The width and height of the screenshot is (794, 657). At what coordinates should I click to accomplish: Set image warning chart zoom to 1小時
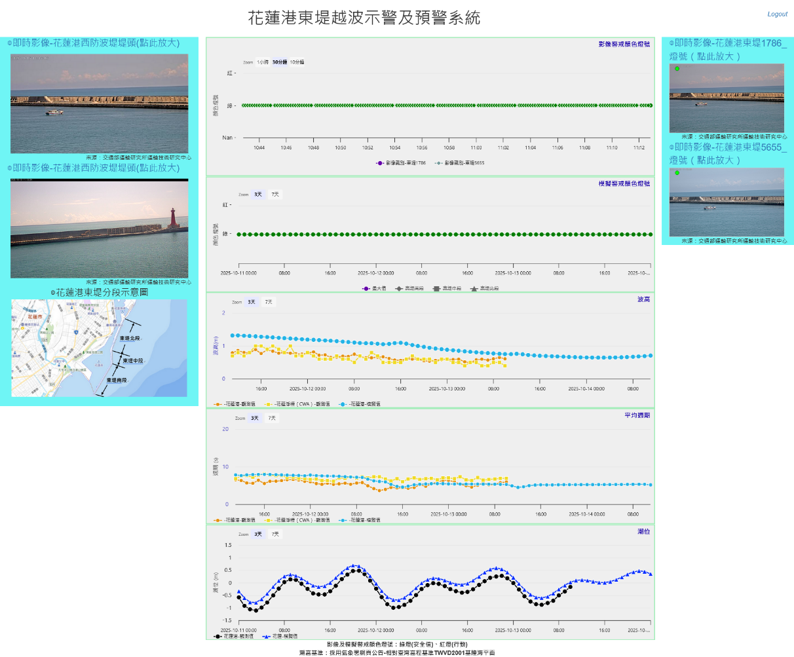pos(262,62)
